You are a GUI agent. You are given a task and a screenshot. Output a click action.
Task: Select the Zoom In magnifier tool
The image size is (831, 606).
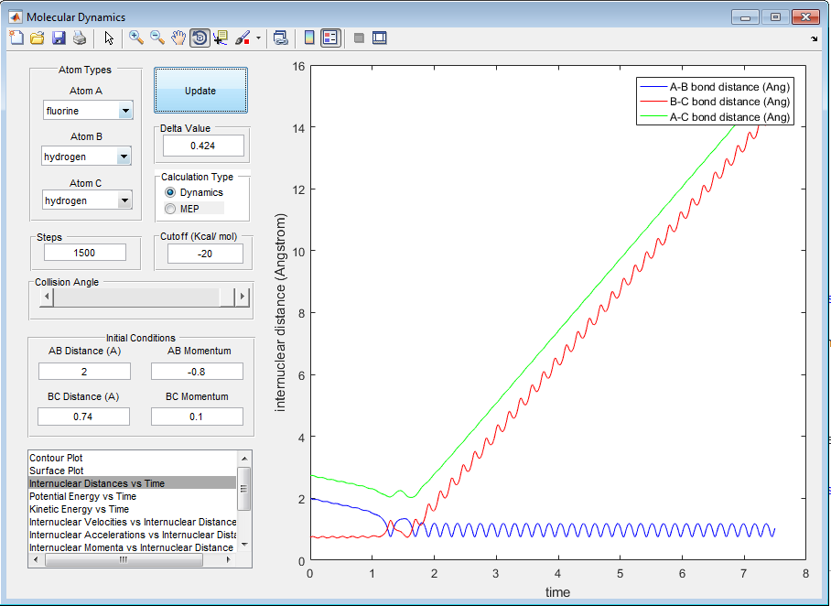click(x=136, y=38)
